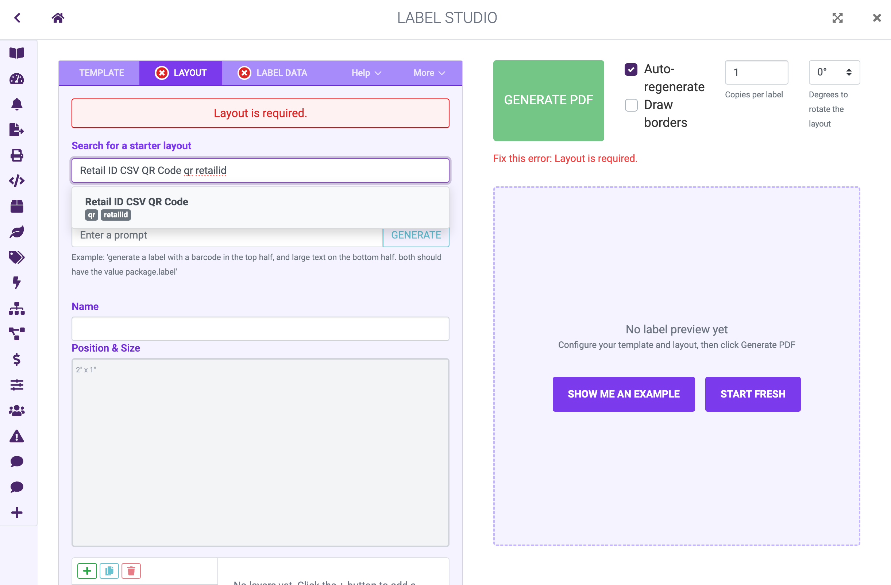Switch to the TEMPLATE tab
The image size is (891, 585).
pyautogui.click(x=101, y=73)
